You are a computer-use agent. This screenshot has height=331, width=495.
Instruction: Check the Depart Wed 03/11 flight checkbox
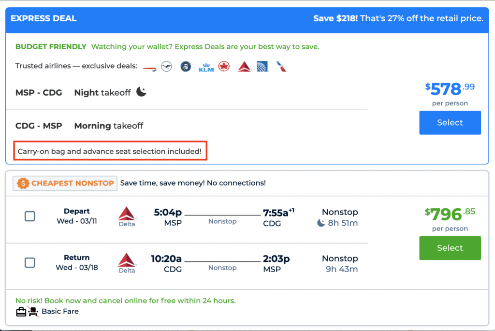29,216
